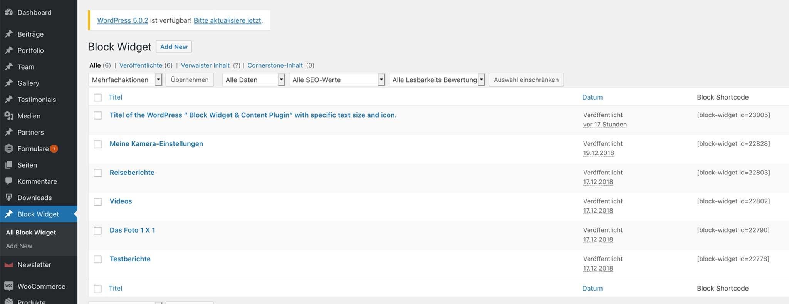Viewport: 789px width, 304px height.
Task: Click the pin icon beside Beiträge
Action: (9, 34)
